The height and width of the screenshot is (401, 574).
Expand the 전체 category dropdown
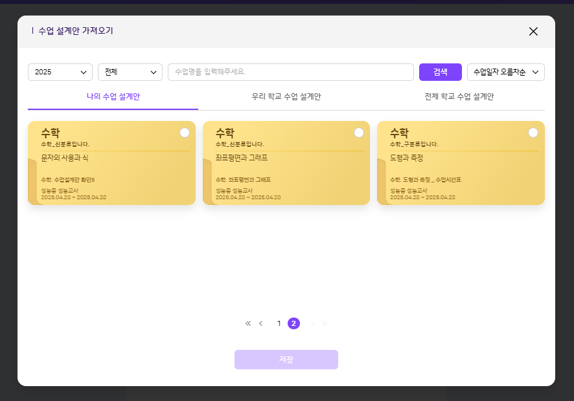pos(130,72)
